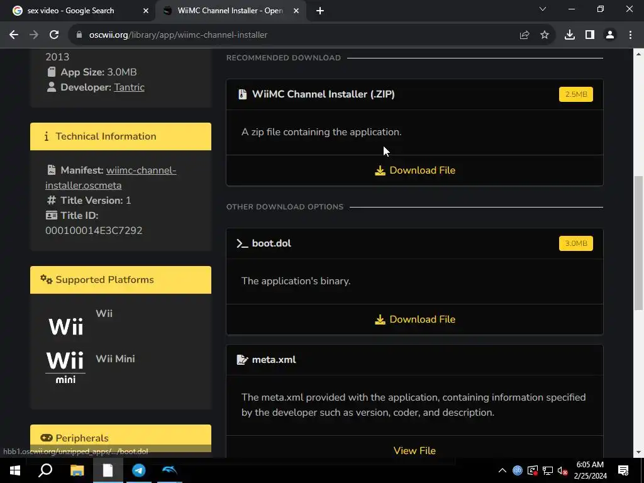Reload the current page

click(x=54, y=35)
